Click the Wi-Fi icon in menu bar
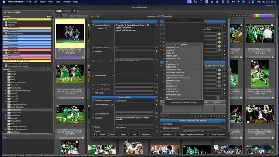This screenshot has height=157, width=279. (244, 2)
